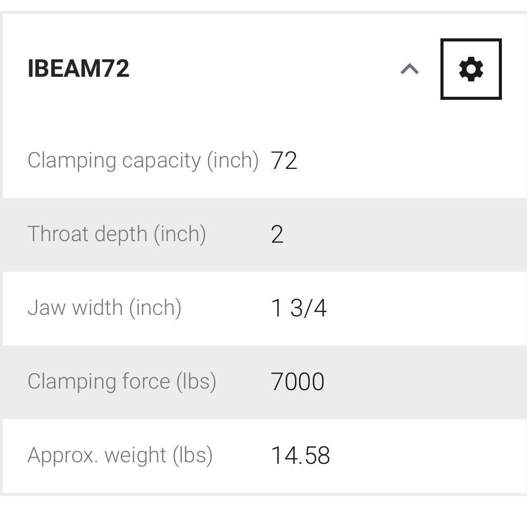Click the approximate weight value 14.58
This screenshot has height=514, width=527.
[300, 456]
